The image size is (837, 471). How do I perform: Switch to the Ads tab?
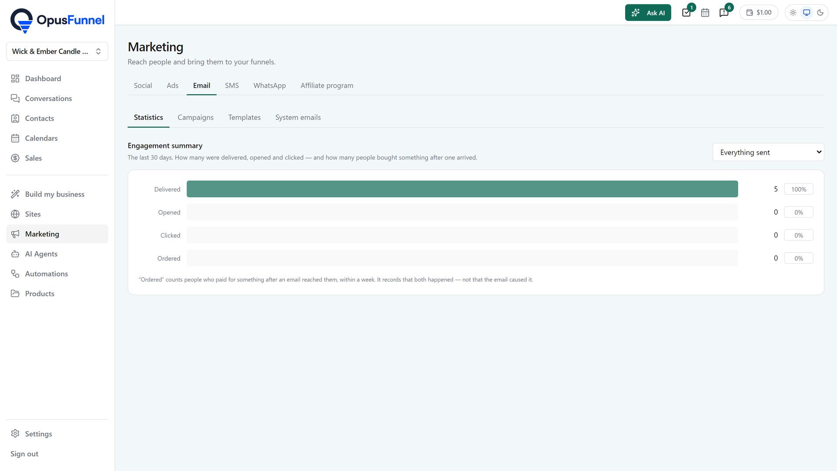coord(173,85)
